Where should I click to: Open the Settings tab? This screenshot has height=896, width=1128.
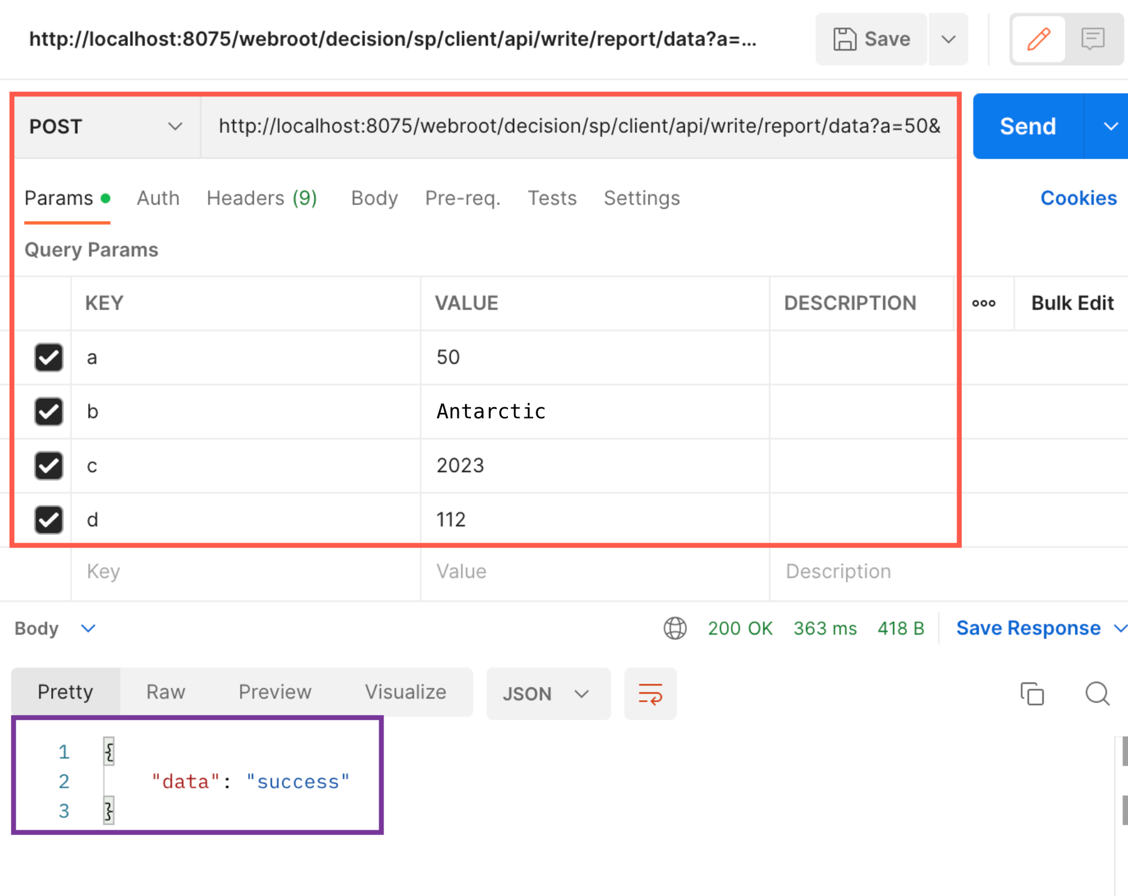(x=642, y=198)
